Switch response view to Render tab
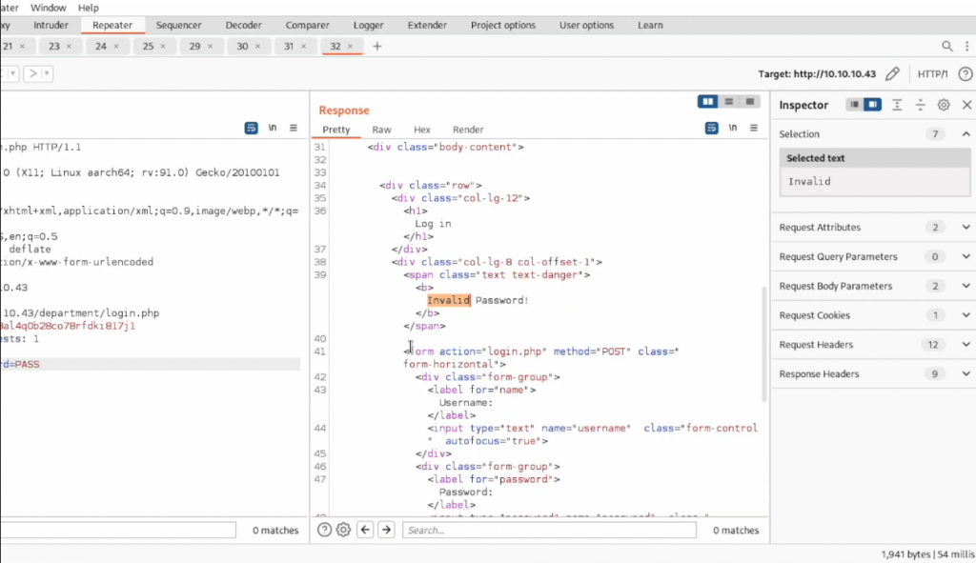976x563 pixels. pyautogui.click(x=468, y=130)
